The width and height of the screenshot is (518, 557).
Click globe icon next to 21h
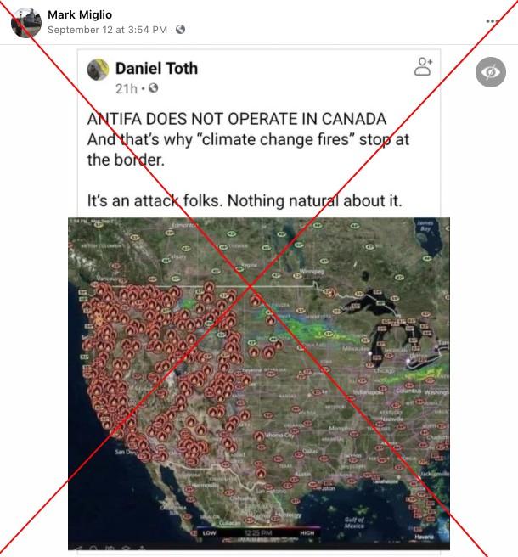pyautogui.click(x=154, y=87)
